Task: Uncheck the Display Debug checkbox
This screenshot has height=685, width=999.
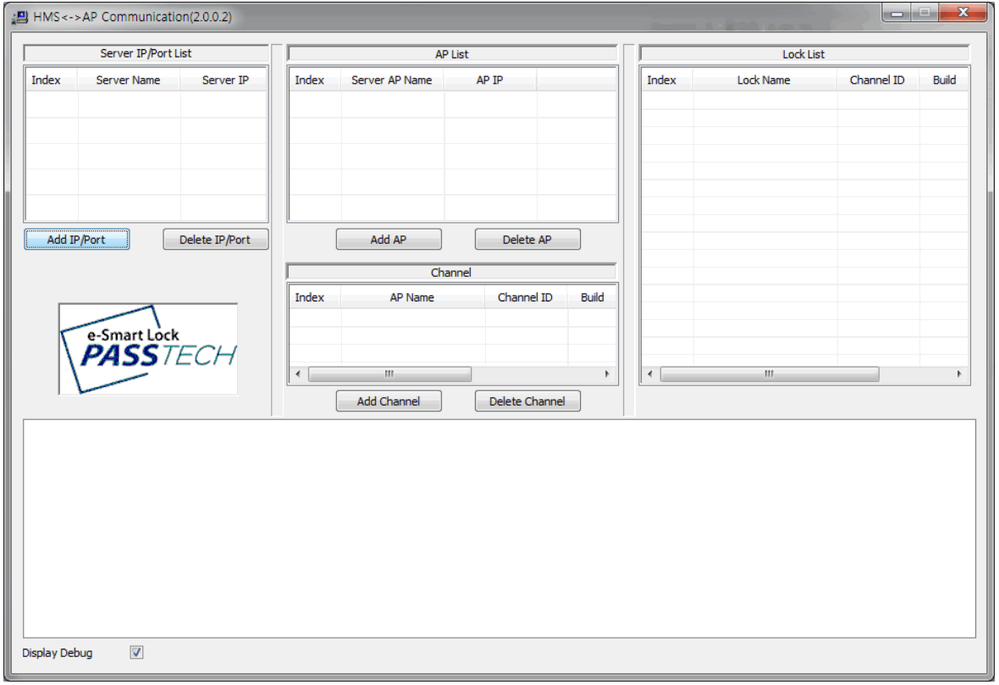Action: coord(135,651)
